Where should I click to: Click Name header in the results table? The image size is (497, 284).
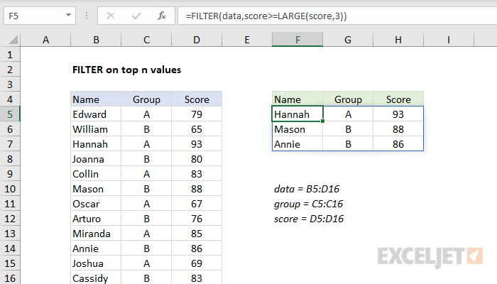pos(297,99)
